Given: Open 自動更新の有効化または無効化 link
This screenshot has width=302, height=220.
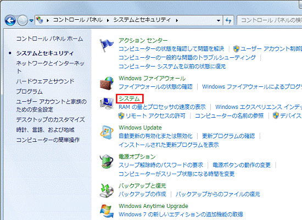Looking at the screenshot, I should (x=155, y=136).
